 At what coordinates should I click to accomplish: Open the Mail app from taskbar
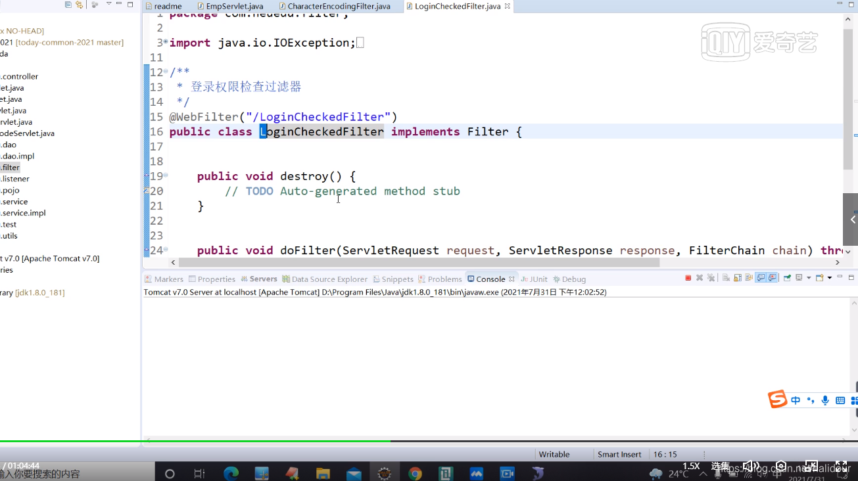click(x=354, y=472)
